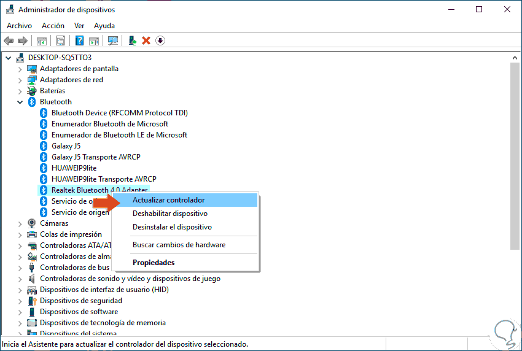Click the Adaptadores de pantalla icon
This screenshot has height=351, width=522.
(31, 69)
